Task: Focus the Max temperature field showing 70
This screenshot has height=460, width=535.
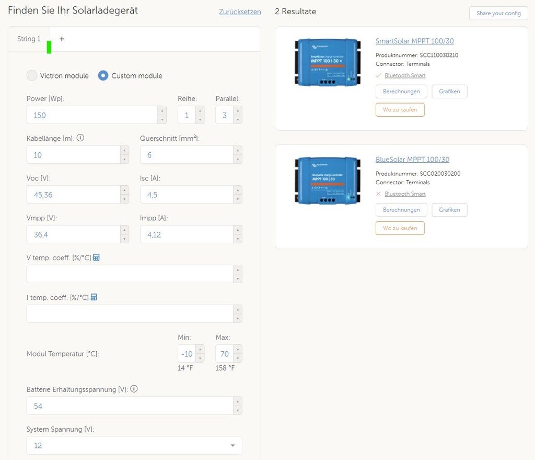Action: click(x=225, y=354)
